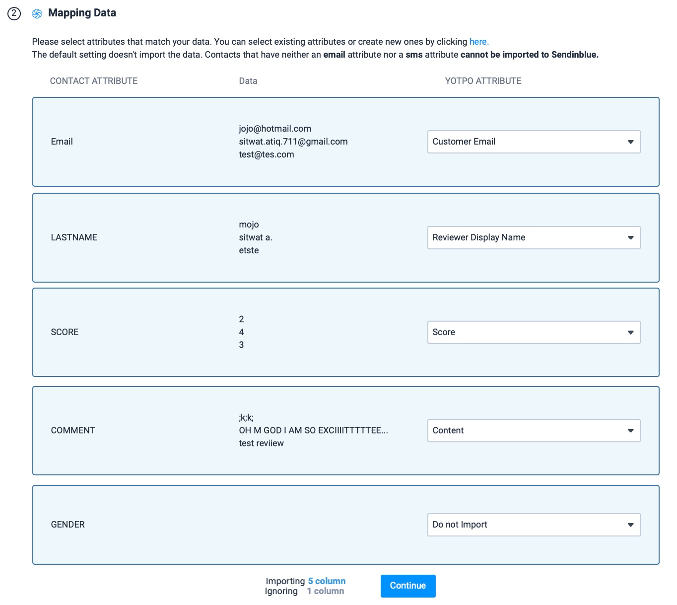
Task: Open the 'Do not Import' dropdown for GENDER
Action: (x=534, y=525)
